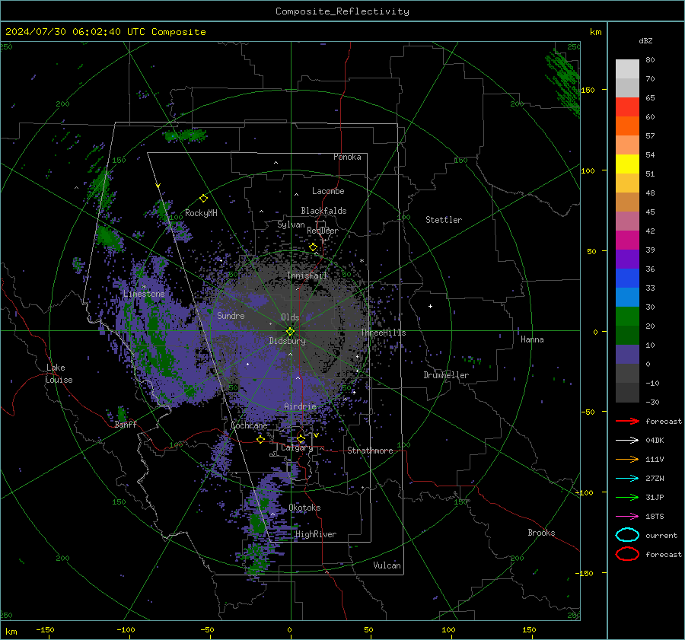Click the 18TS legend label
This screenshot has height=640, width=685.
pos(655,517)
